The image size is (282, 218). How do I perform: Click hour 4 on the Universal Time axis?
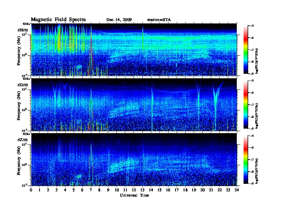point(65,190)
